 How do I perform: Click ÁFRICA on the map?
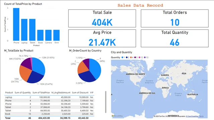coord(165,88)
